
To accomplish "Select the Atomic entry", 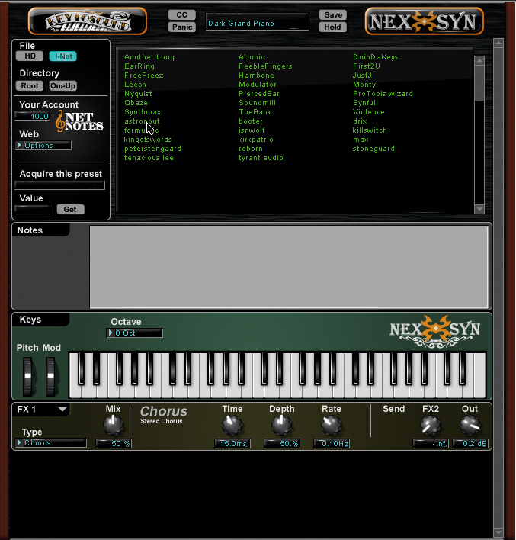I will click(x=252, y=57).
